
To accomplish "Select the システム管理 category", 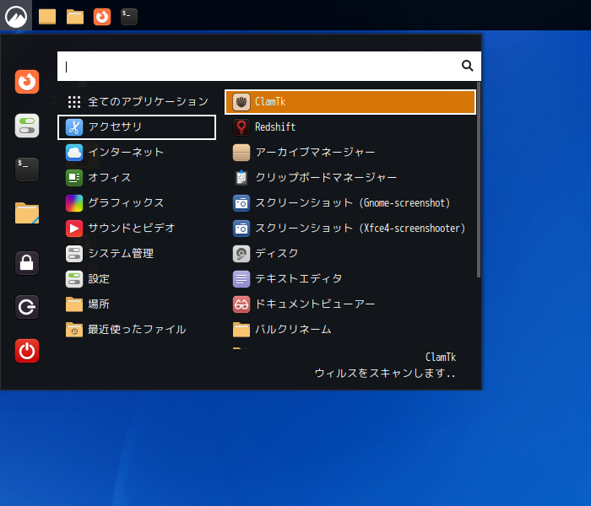I will click(x=137, y=254).
